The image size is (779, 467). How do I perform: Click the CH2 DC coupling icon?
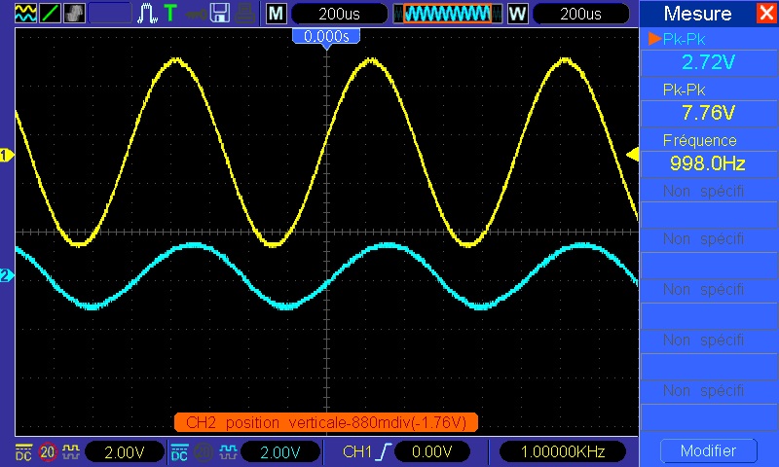point(180,451)
